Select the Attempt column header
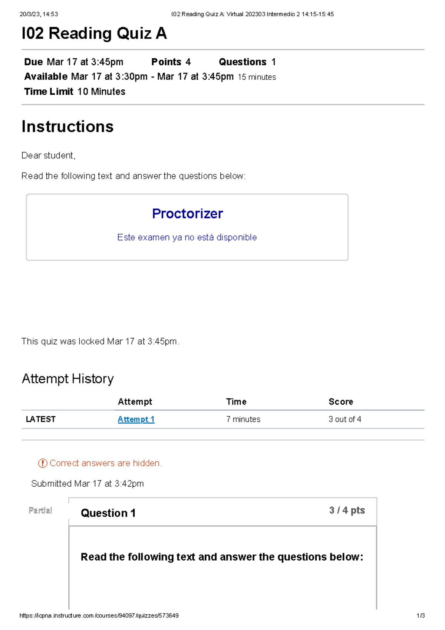This screenshot has height=630, width=445. click(x=135, y=401)
